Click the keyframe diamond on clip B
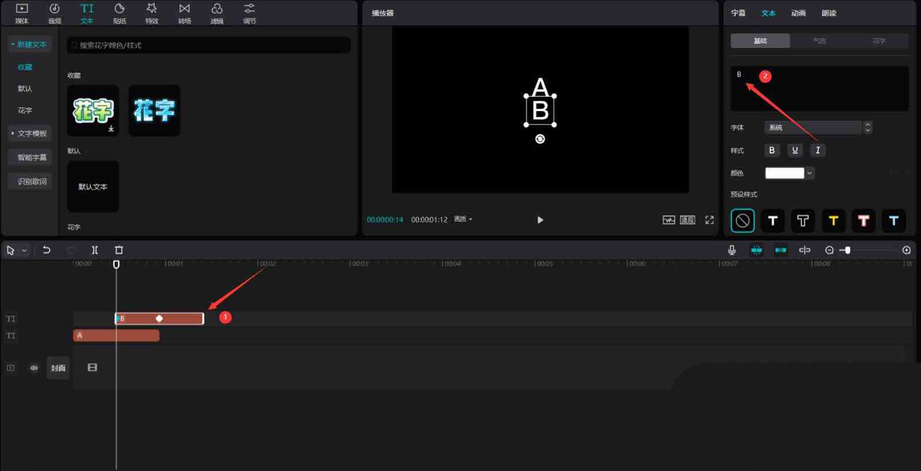This screenshot has height=471, width=921. [159, 318]
